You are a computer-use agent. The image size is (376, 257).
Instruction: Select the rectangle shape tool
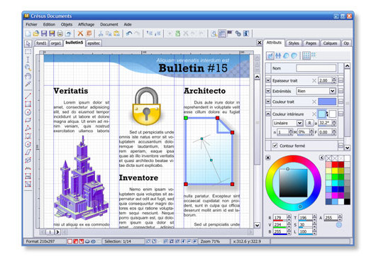[28, 104]
